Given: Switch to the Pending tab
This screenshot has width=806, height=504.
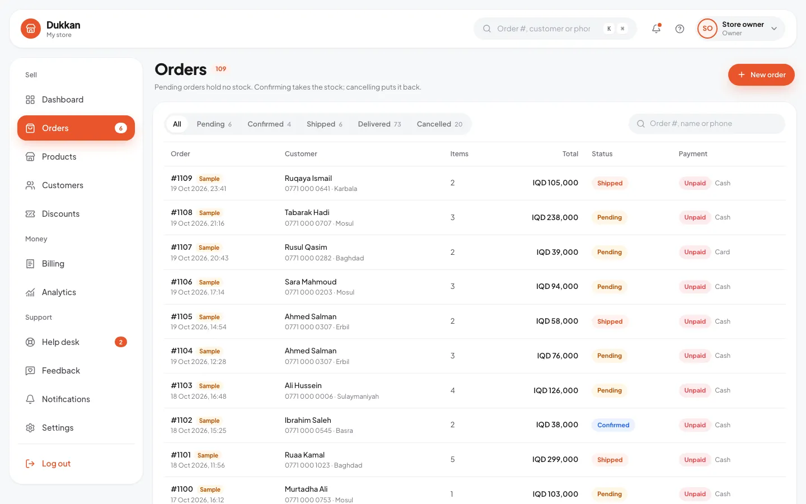Looking at the screenshot, I should pyautogui.click(x=214, y=124).
